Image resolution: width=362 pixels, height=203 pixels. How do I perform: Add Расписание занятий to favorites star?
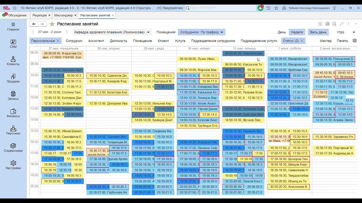52,24
